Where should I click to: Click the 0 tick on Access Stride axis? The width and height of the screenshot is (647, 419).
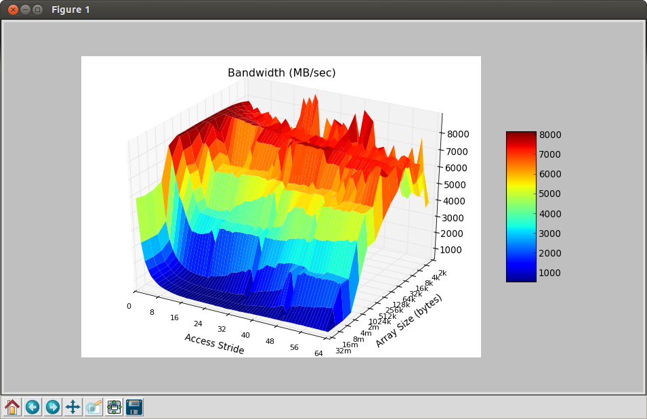coord(129,305)
